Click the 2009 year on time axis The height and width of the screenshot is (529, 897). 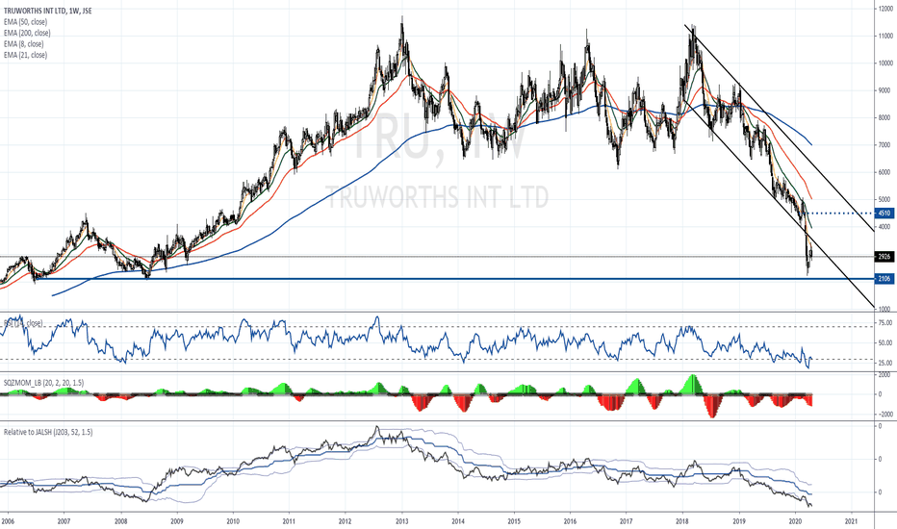[177, 521]
